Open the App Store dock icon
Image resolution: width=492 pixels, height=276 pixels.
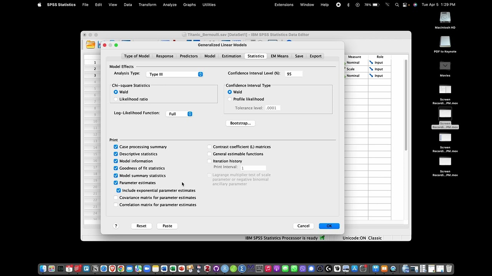pos(354,269)
